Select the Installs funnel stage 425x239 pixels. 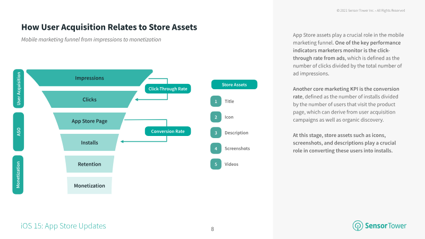89,142
